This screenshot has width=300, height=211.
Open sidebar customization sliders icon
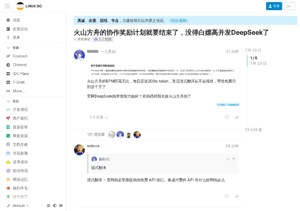pyautogui.click(x=48, y=205)
